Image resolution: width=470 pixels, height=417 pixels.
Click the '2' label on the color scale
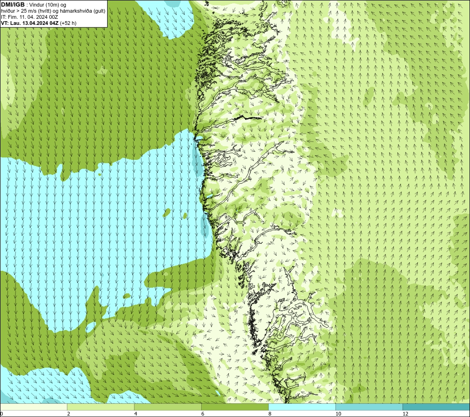[68, 414]
